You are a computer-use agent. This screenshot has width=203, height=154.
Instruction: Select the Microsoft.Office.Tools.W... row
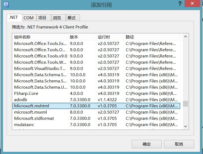coord(96,62)
